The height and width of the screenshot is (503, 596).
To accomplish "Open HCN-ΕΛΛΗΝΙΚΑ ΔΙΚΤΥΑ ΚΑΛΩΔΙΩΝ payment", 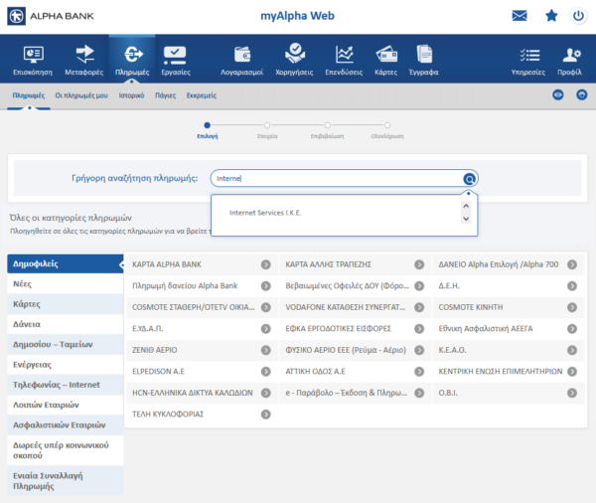I will (x=202, y=393).
